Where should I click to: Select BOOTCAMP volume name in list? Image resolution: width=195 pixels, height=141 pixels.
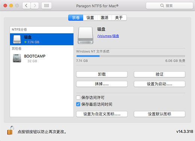(x=34, y=56)
